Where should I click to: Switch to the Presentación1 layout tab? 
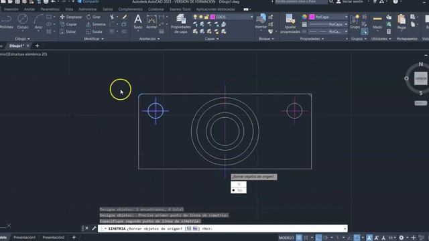pyautogui.click(x=24, y=238)
